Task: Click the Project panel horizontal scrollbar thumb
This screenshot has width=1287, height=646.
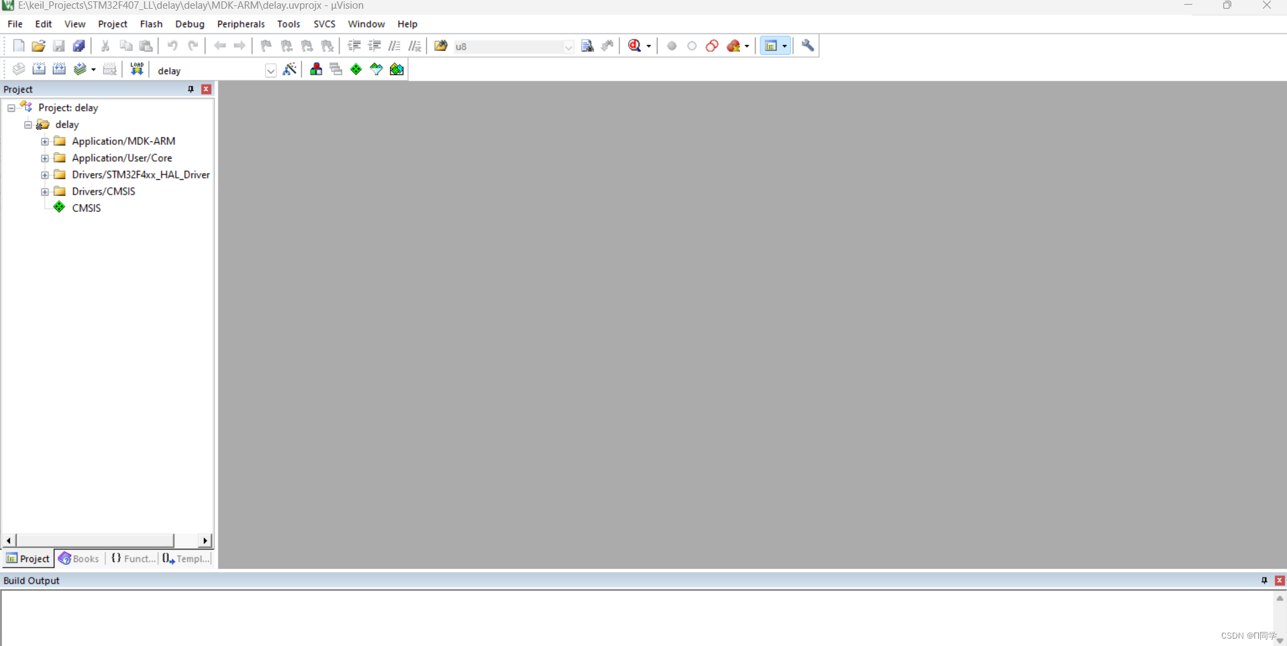Action: pos(95,541)
